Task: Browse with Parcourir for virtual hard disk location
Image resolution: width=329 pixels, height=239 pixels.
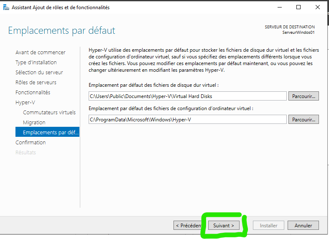Action: (x=303, y=96)
